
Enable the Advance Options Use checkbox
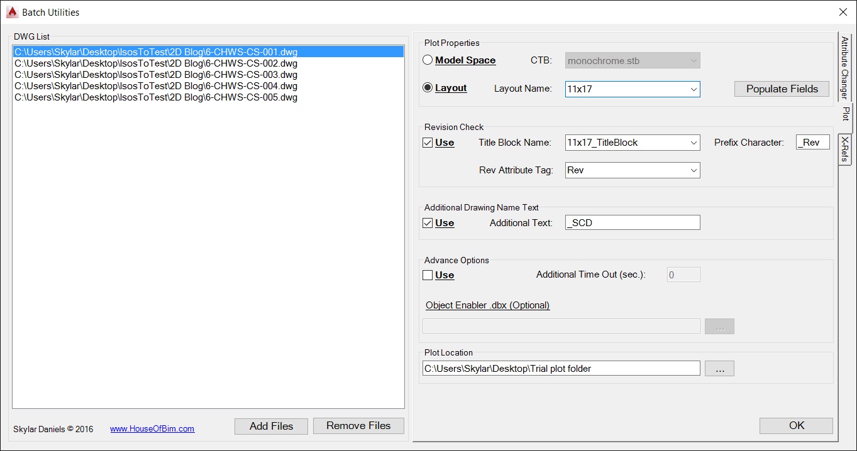[x=428, y=275]
